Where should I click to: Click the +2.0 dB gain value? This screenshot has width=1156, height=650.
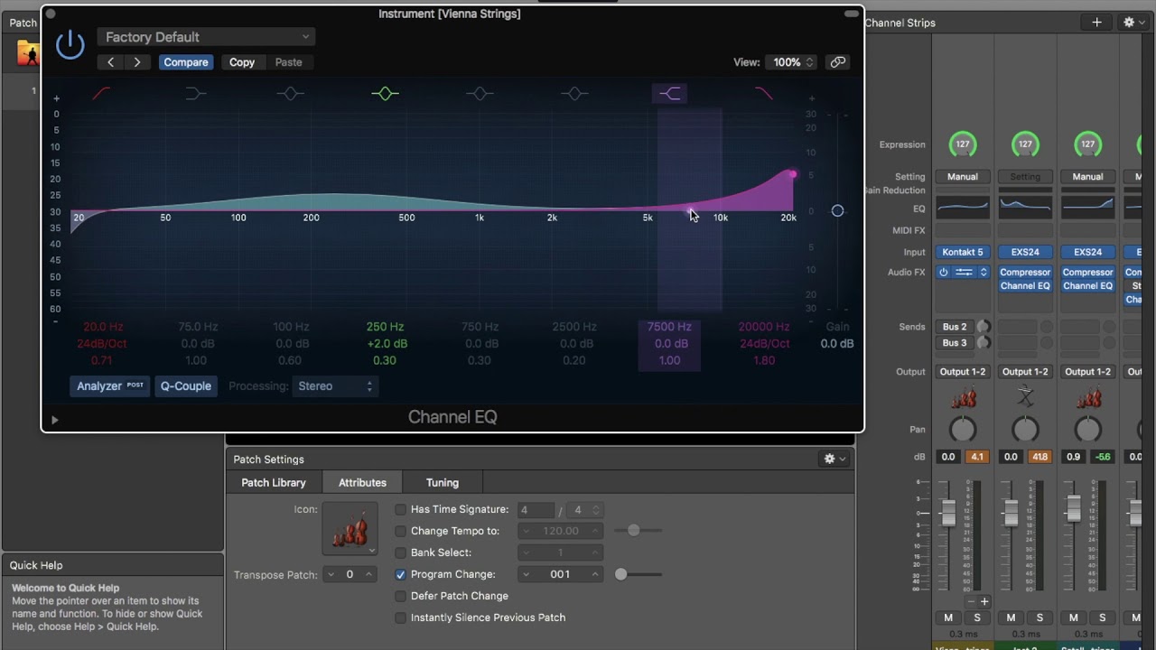pos(387,344)
